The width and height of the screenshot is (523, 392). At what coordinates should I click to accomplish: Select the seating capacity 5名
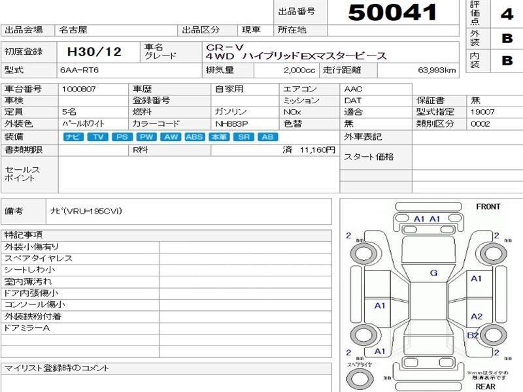coord(69,112)
